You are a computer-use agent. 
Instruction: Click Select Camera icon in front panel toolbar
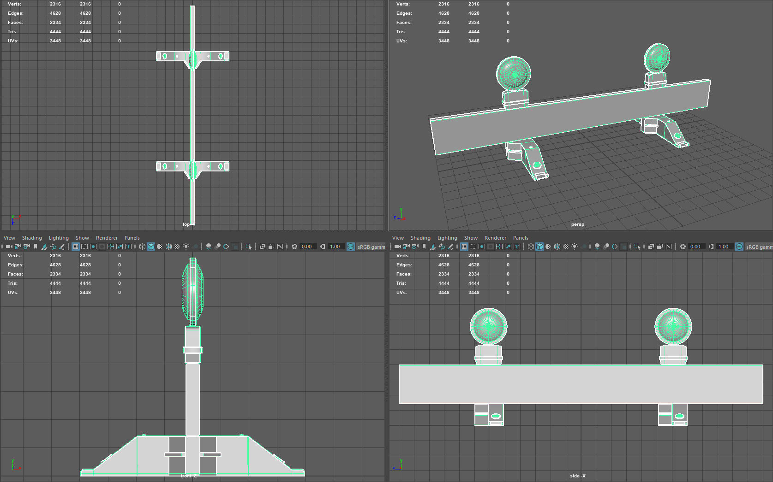(x=9, y=247)
